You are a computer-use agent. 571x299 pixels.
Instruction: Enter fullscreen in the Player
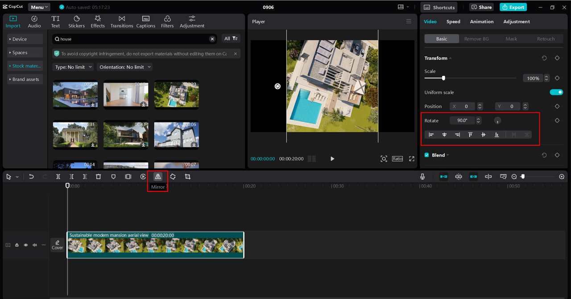click(411, 159)
